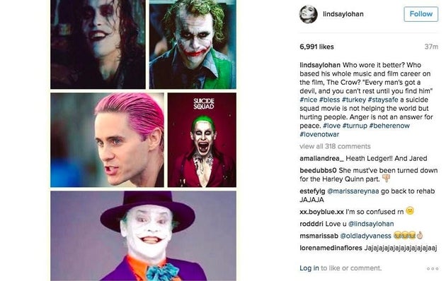The image size is (446, 281).
Task: Click the purple hat Joker photo
Action: [x=143, y=236]
